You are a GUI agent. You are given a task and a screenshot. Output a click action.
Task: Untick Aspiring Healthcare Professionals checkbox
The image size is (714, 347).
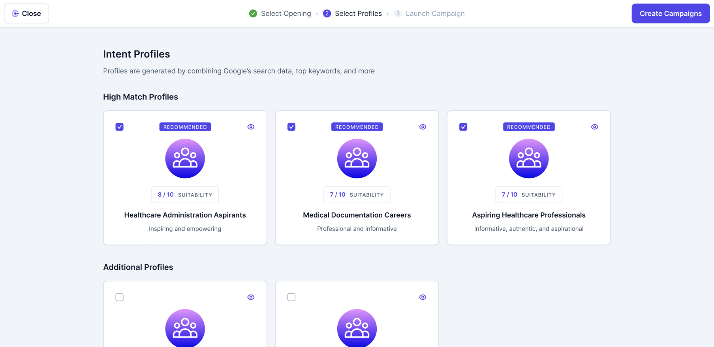pyautogui.click(x=463, y=127)
